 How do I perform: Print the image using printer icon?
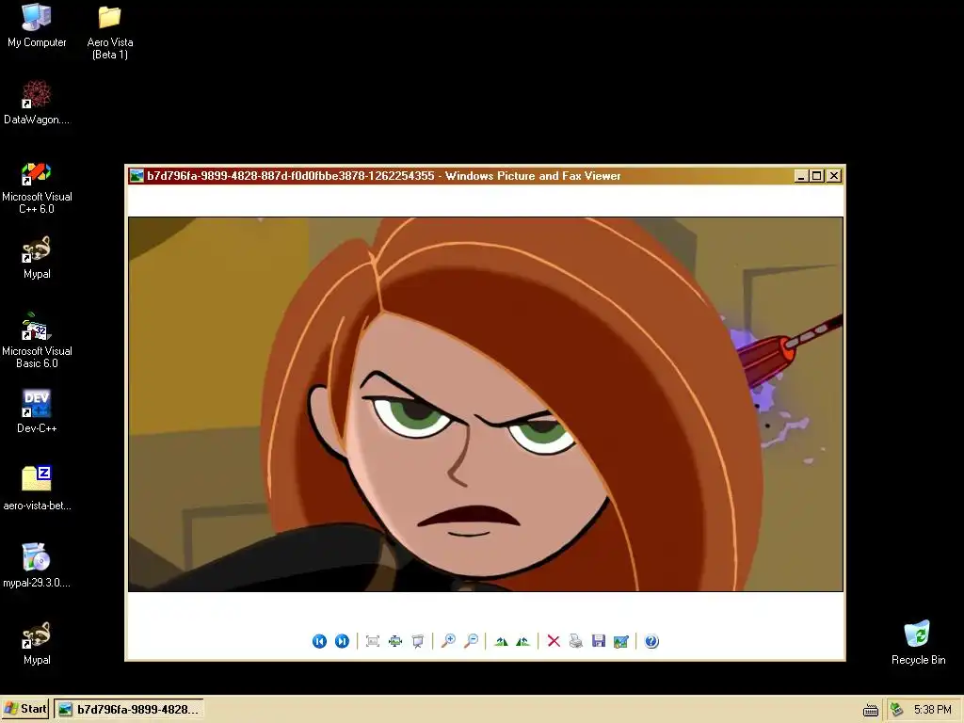(x=576, y=641)
